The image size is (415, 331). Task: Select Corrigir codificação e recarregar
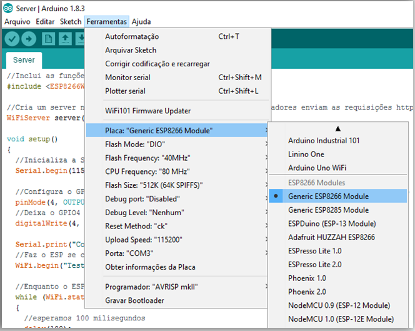[x=178, y=64]
